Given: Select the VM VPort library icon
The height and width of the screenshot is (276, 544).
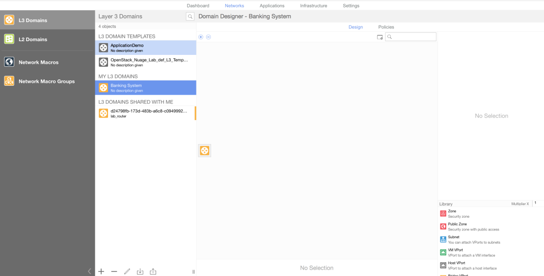Looking at the screenshot, I should 443,252.
